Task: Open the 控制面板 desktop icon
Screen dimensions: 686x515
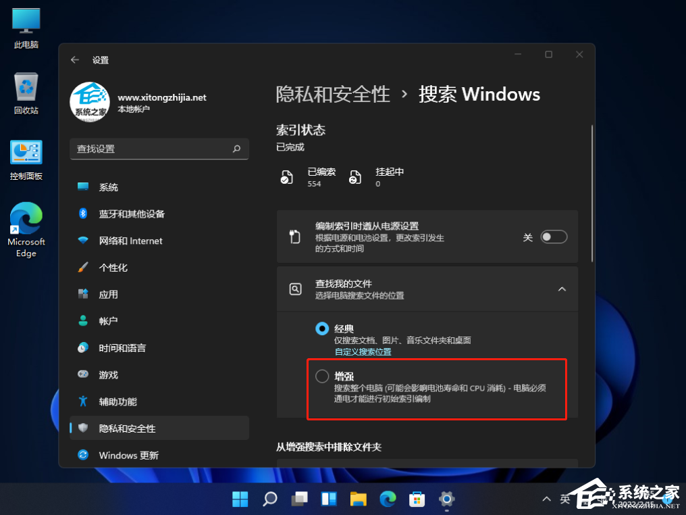Action: (x=26, y=160)
